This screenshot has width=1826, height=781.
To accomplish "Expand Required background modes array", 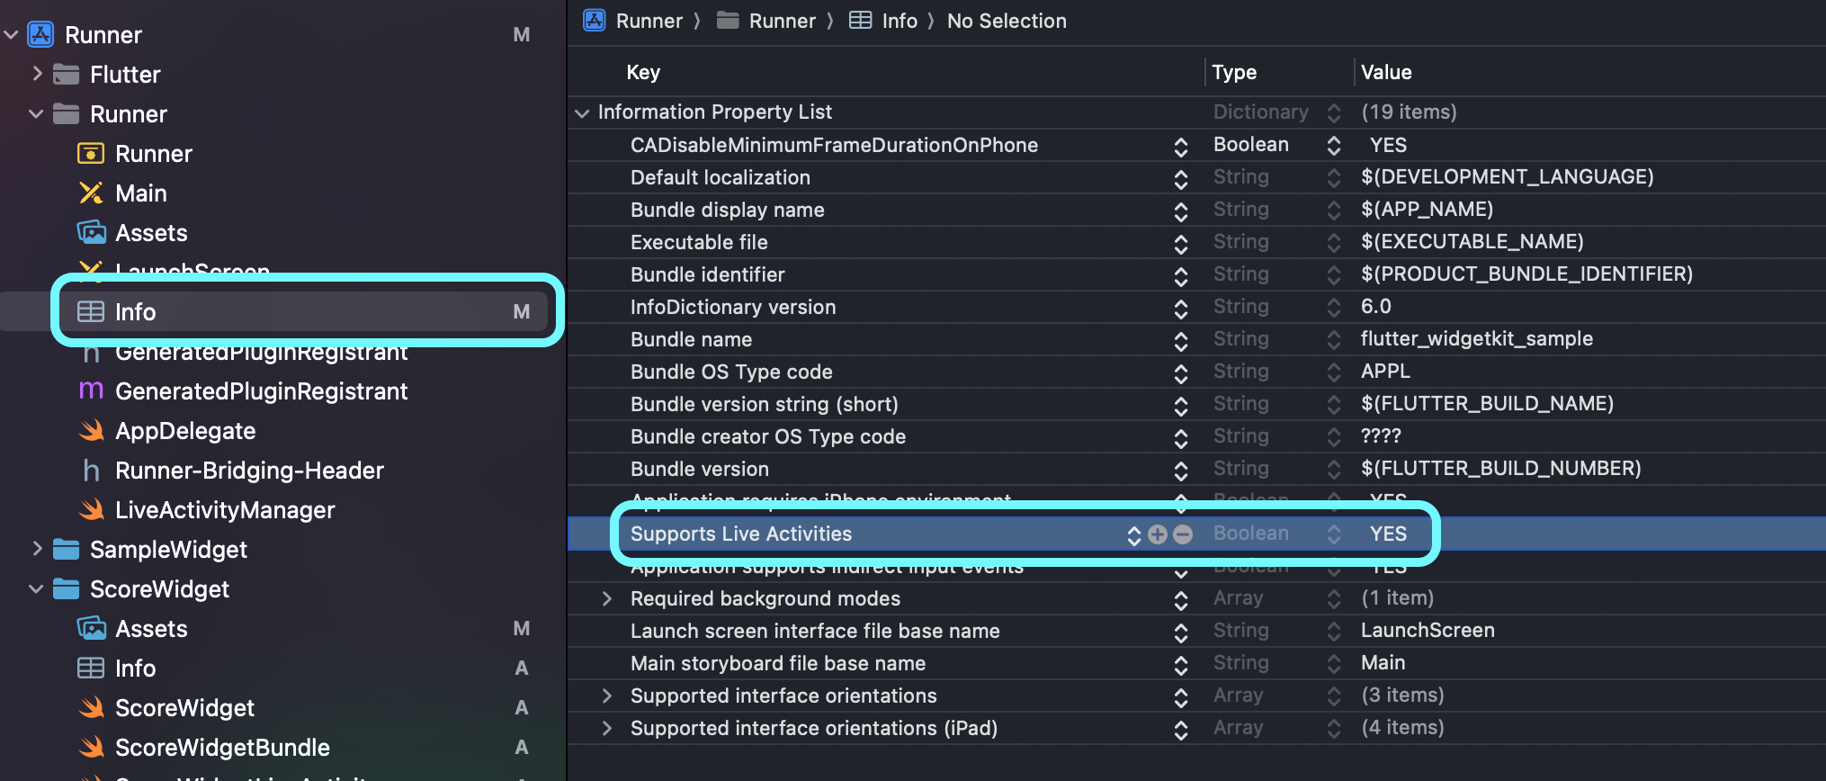I will click(607, 598).
